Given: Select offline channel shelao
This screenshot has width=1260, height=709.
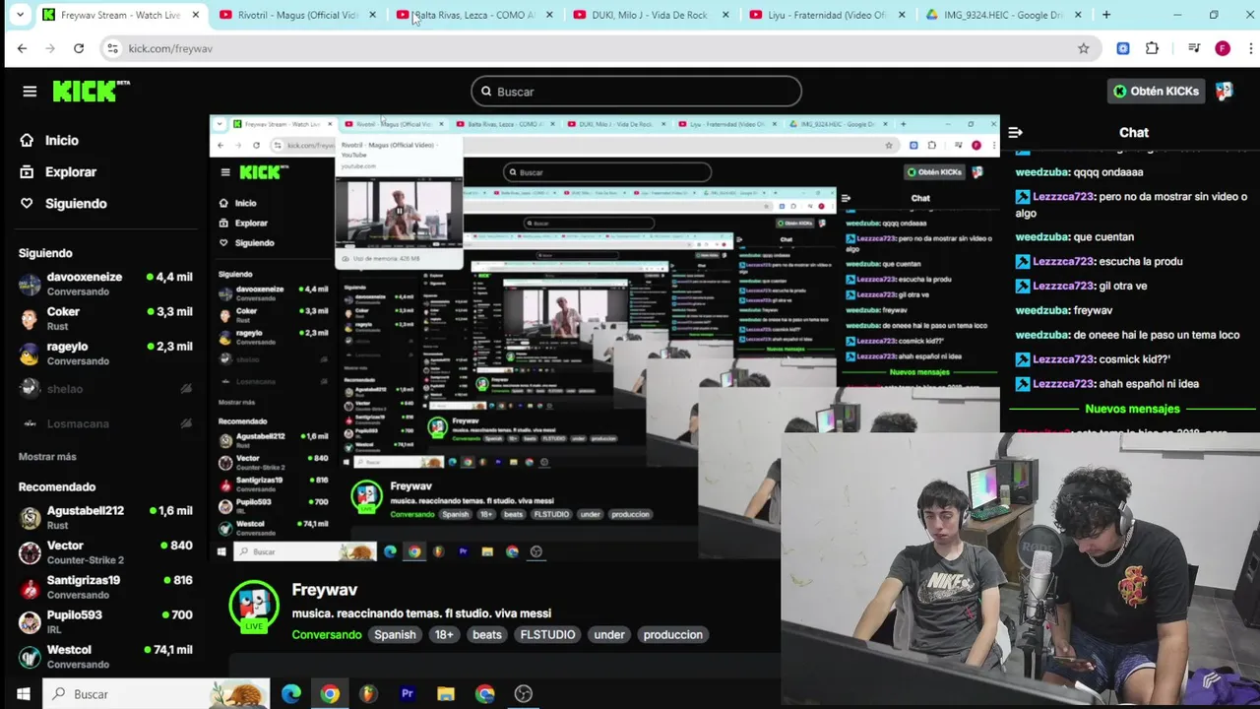Looking at the screenshot, I should tap(105, 389).
